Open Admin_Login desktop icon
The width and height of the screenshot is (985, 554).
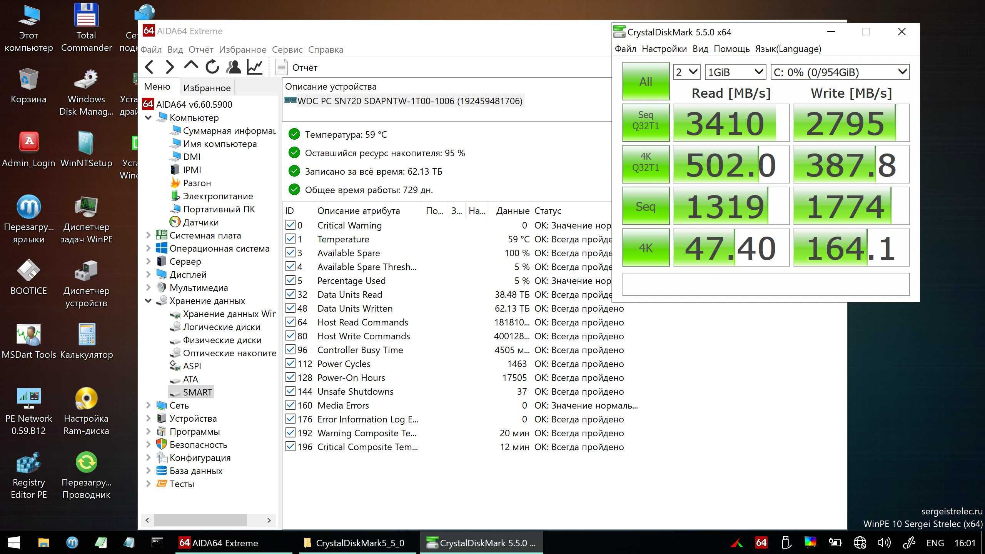[29, 150]
